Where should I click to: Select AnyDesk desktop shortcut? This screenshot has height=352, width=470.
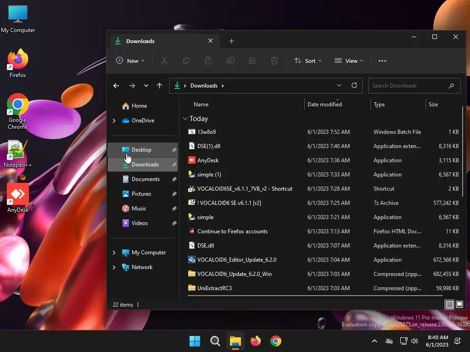[x=18, y=198]
